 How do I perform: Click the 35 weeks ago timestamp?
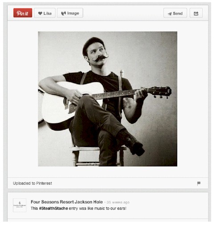point(118,202)
